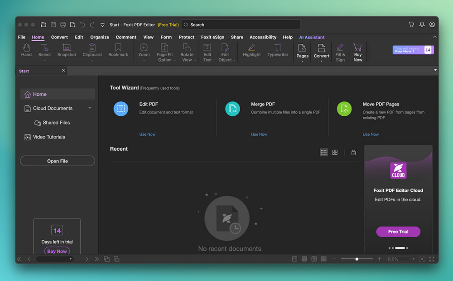Screen dimensions: 453x281
Task: Click the Print icon in title bar
Action: click(x=63, y=25)
